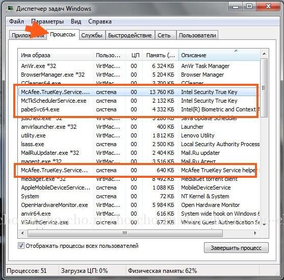Select the OpenHardwareMonitor.exe process
284x280 pixels.
(139, 205)
